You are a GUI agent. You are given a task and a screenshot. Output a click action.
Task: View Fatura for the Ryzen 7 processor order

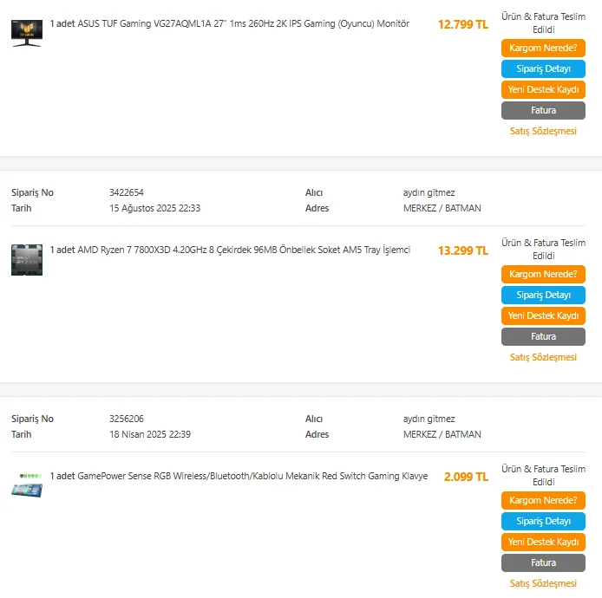tap(543, 337)
